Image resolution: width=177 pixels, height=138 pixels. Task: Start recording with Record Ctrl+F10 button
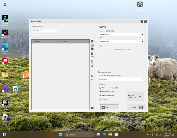(135, 96)
